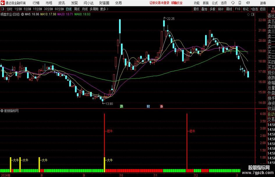
Task: Open the indicator menu icon beside 股朋指标网
Action: [x=2, y=111]
